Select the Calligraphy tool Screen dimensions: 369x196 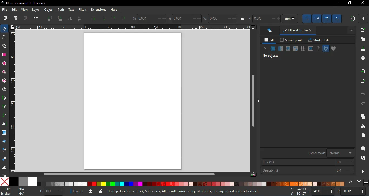point(4,115)
